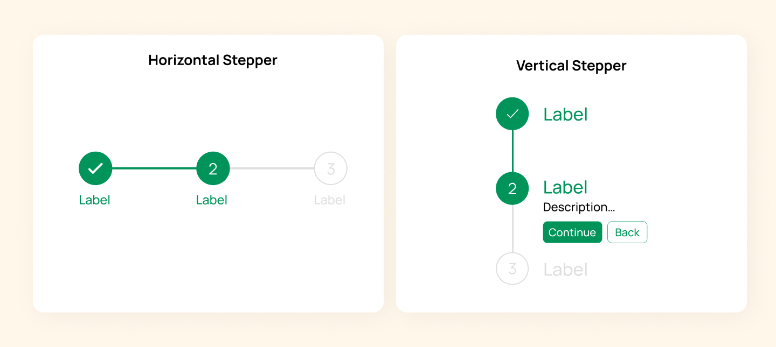Select the active step 2 in Vertical Stepper

[512, 188]
